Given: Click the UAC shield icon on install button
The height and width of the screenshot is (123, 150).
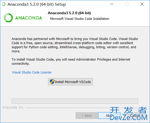Looking at the screenshot, I should (x=52, y=82).
